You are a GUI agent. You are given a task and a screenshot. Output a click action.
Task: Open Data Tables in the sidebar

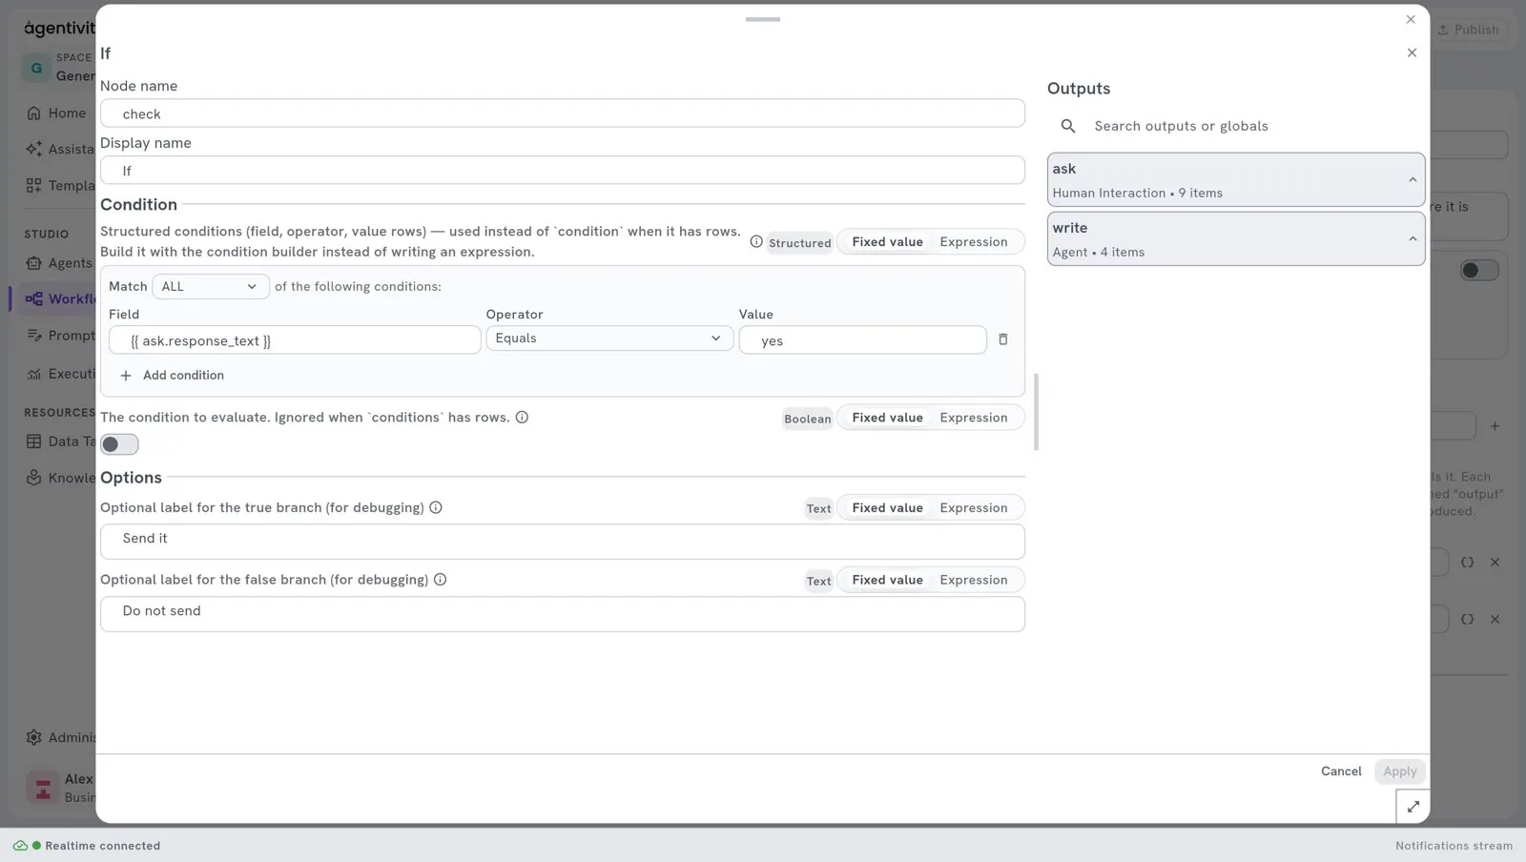[x=59, y=441]
